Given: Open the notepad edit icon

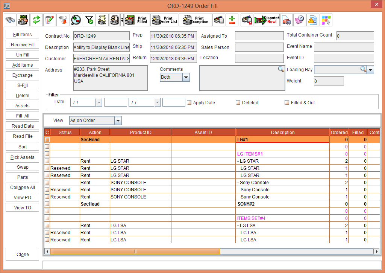Looking at the screenshot, I should [50, 20].
